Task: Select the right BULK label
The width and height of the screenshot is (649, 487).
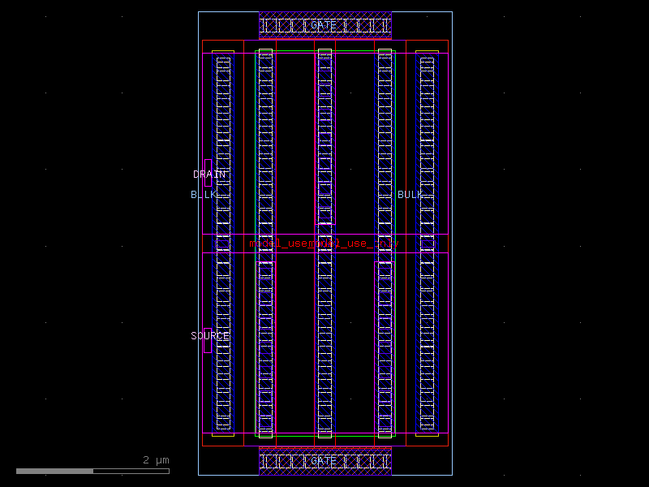Action: click(x=410, y=195)
